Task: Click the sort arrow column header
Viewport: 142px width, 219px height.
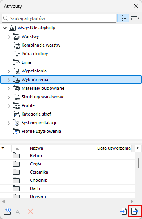Action: [16, 148]
